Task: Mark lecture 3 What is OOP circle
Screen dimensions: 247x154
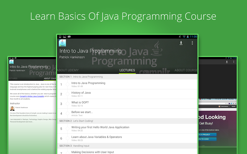Action: (67, 104)
